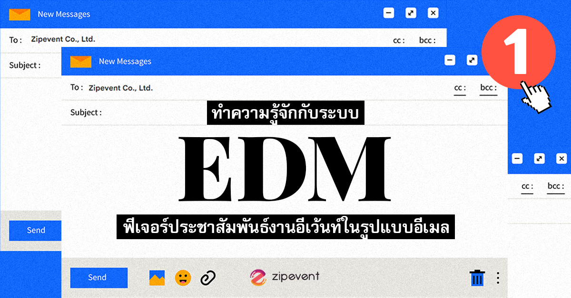Discard draft using the trash icon

(x=477, y=278)
